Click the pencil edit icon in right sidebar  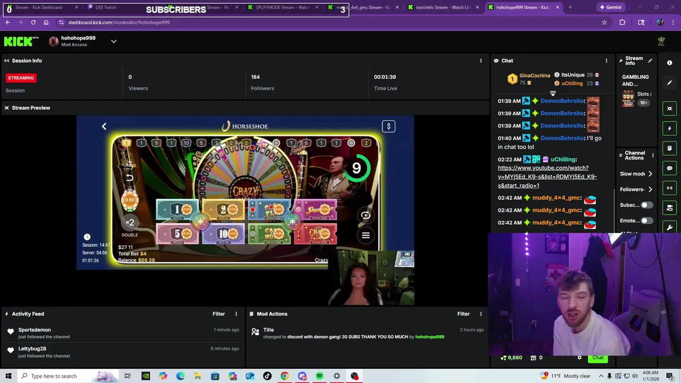(670, 82)
